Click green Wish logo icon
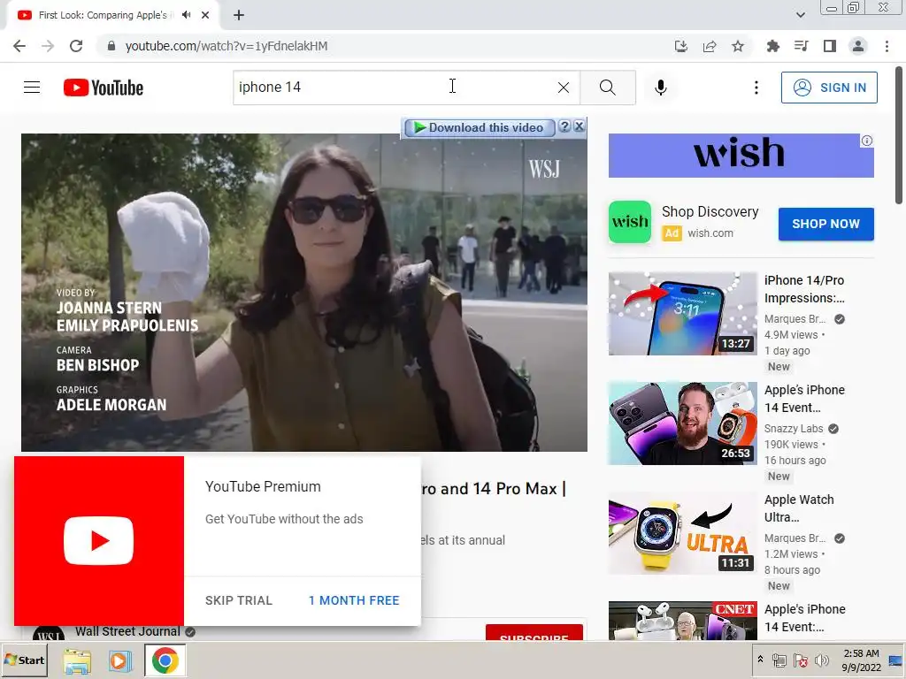 coord(630,222)
